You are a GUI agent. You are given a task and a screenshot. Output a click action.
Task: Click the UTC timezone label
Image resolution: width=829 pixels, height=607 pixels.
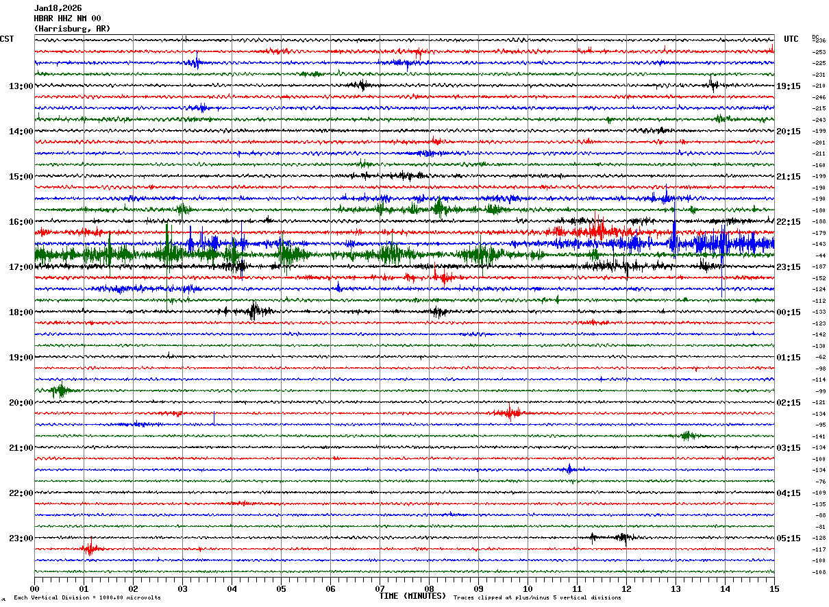click(791, 39)
